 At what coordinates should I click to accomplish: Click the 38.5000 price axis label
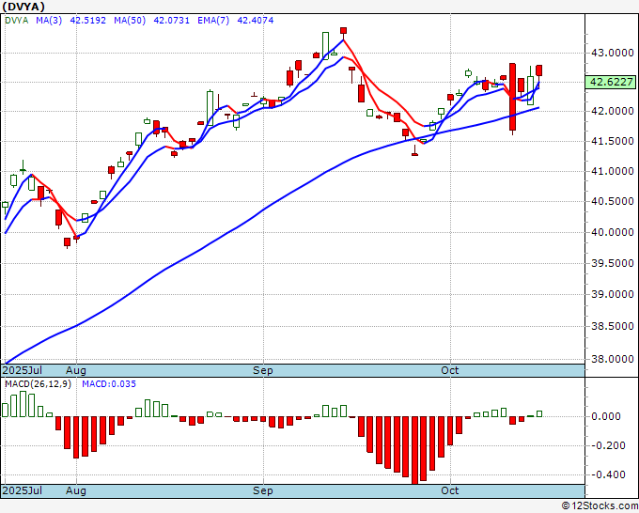612,326
